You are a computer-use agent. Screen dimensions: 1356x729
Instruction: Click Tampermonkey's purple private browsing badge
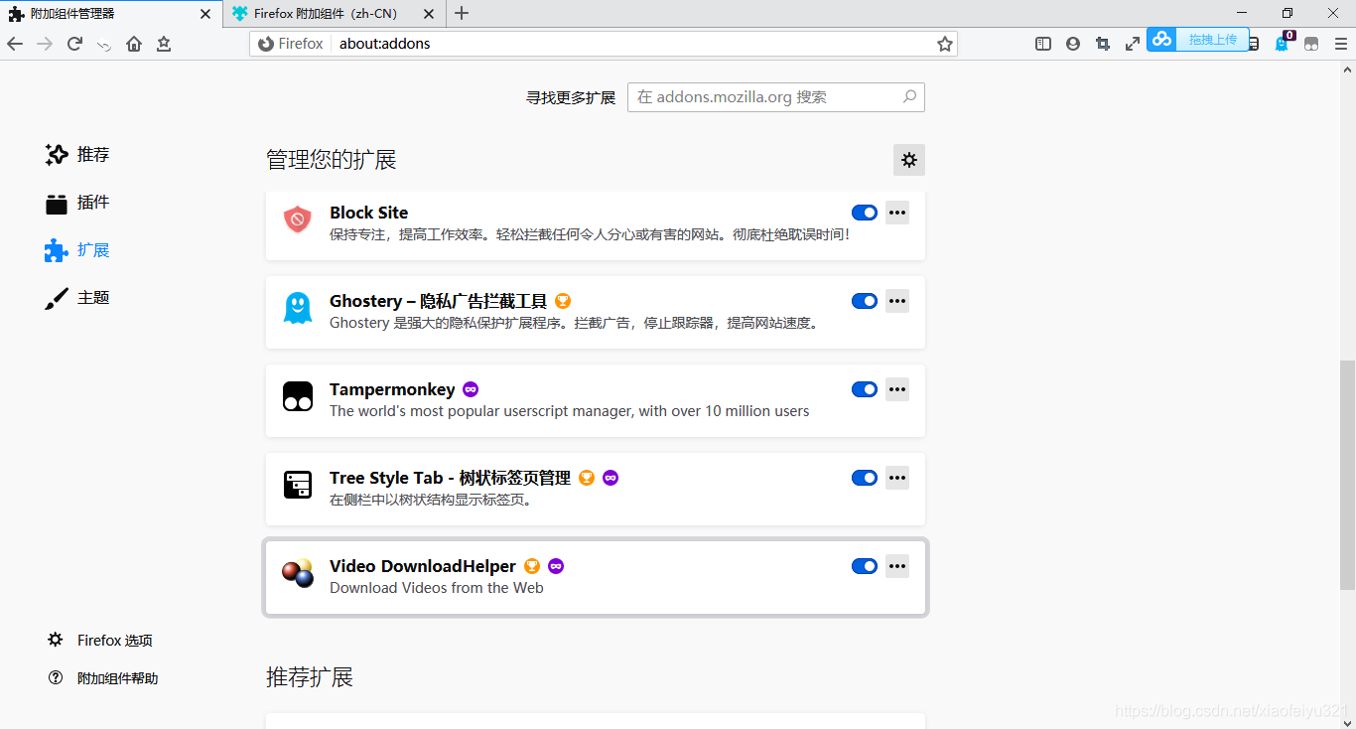tap(471, 389)
